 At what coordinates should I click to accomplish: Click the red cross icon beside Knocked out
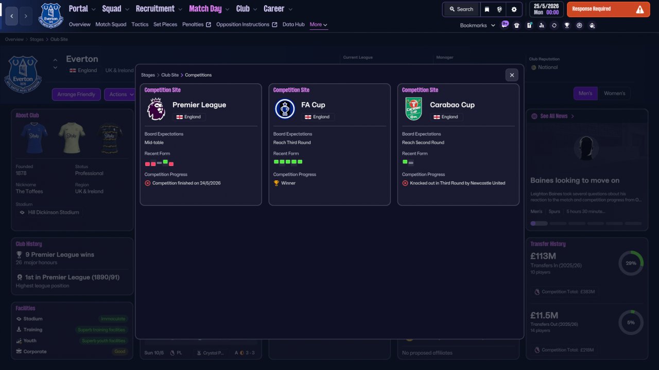[x=405, y=183]
